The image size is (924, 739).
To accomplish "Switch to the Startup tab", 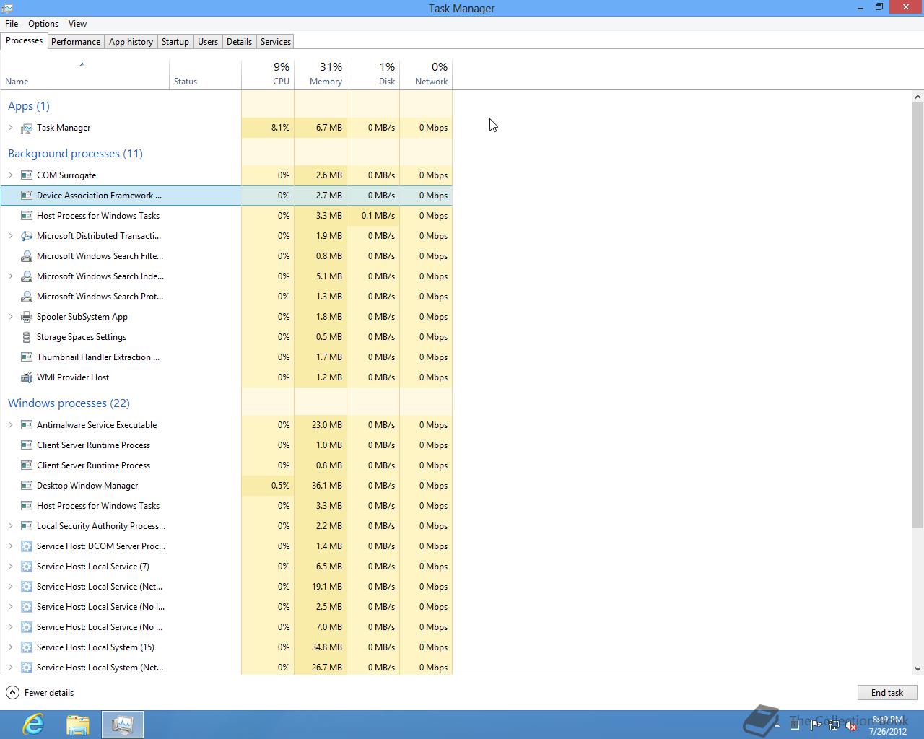I will [x=175, y=42].
